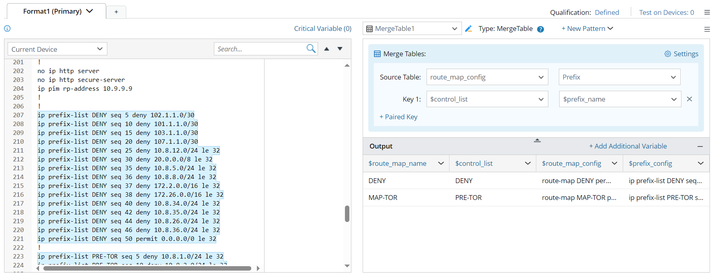Remove Key 1 with the X icon
This screenshot has height=273, width=712.
point(689,99)
